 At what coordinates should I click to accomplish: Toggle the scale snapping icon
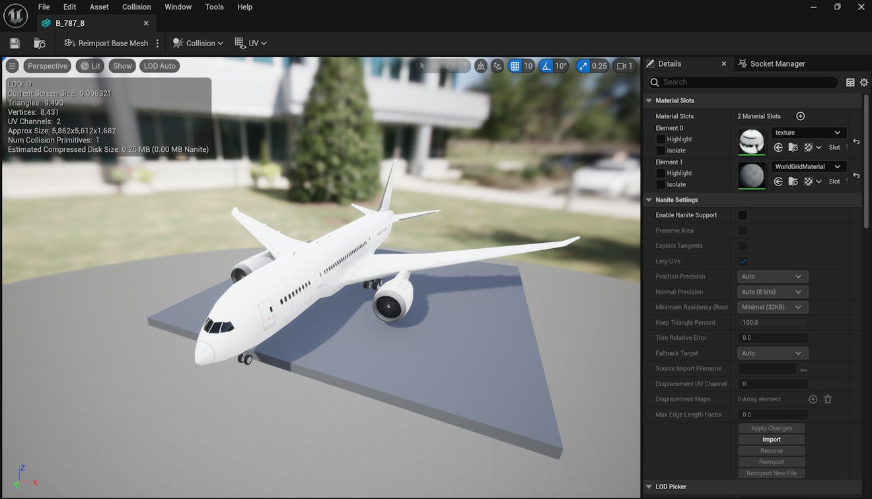point(583,66)
